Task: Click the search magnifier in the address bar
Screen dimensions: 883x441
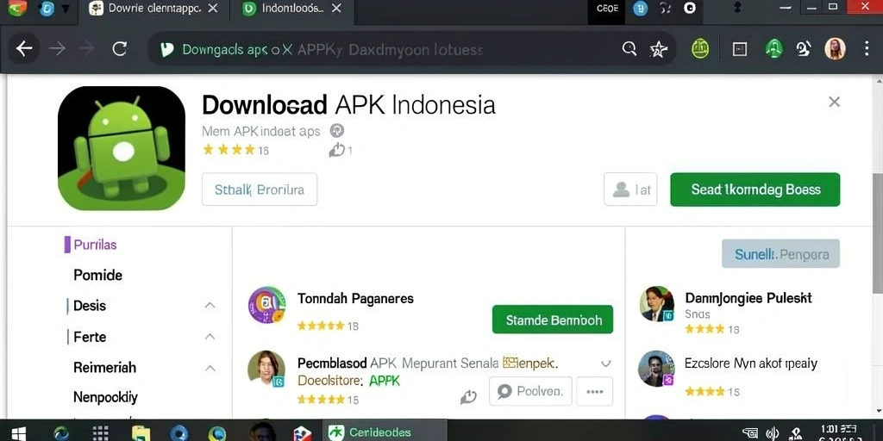Action: (x=629, y=49)
